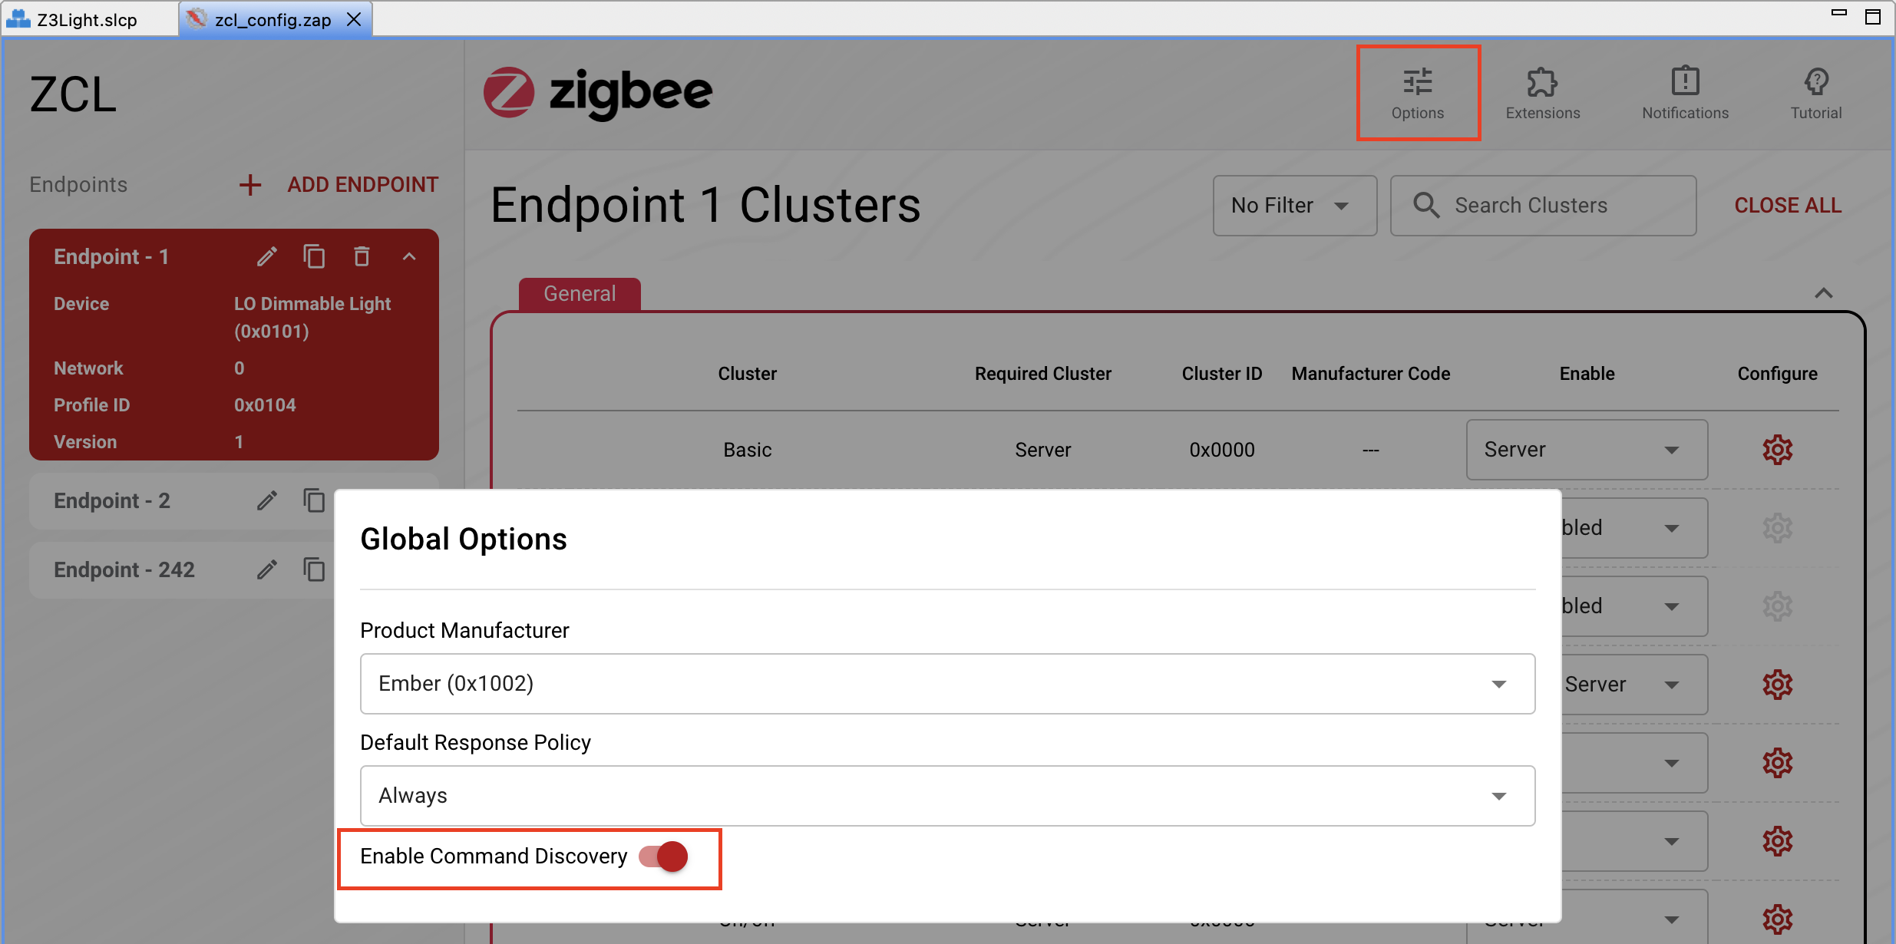Open configure gear in sixth cluster row
Screen dimensions: 1896x944
coord(1777,841)
